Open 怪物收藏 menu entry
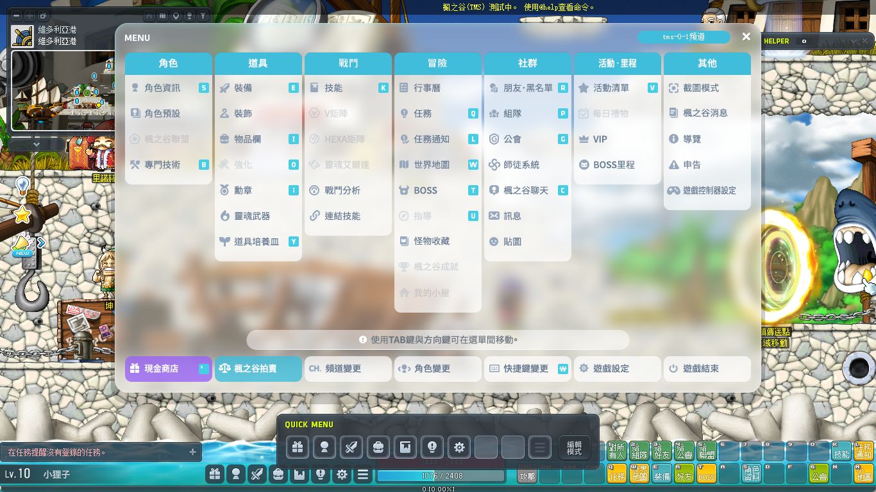876x492 pixels. tap(438, 241)
